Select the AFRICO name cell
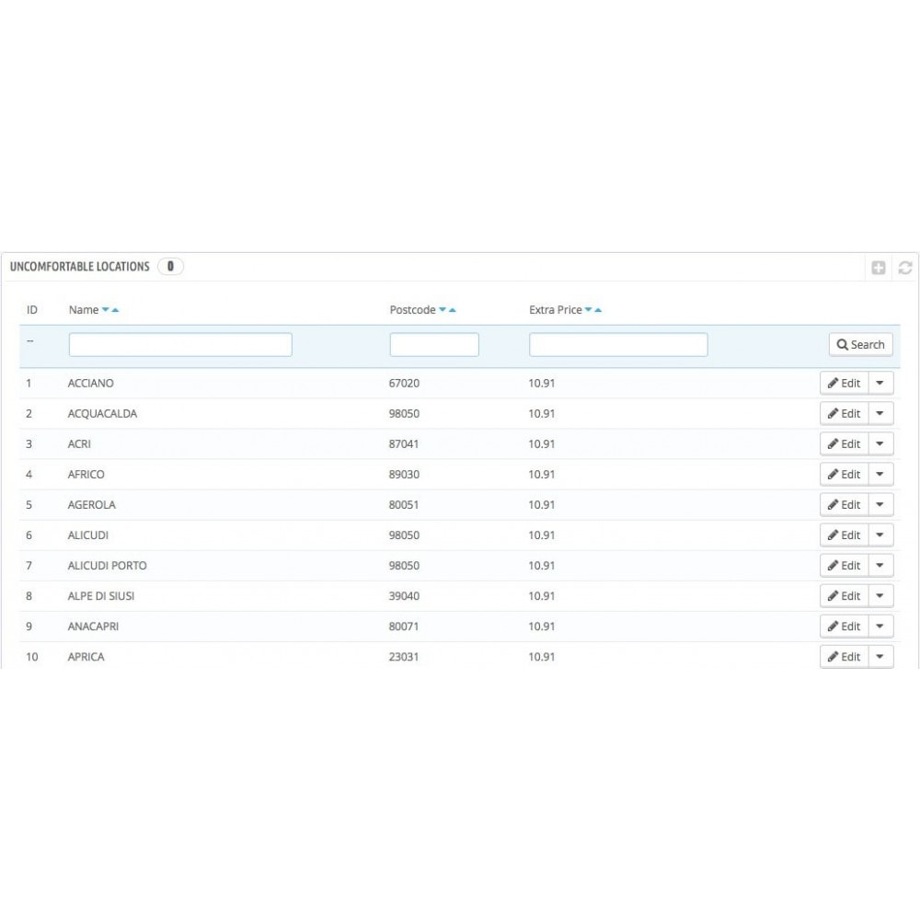Image resolution: width=920 pixels, height=920 pixels. point(86,475)
